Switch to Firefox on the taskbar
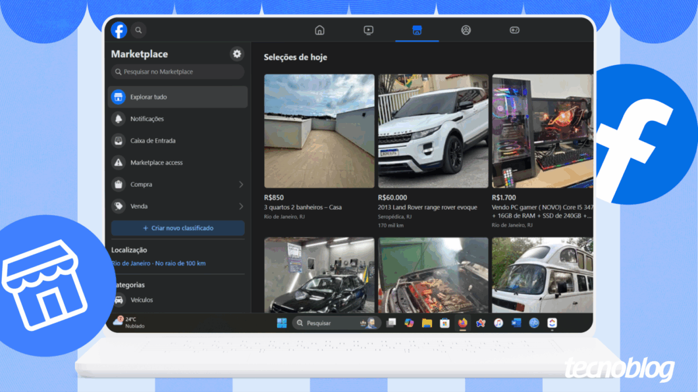The width and height of the screenshot is (698, 392). tap(462, 323)
